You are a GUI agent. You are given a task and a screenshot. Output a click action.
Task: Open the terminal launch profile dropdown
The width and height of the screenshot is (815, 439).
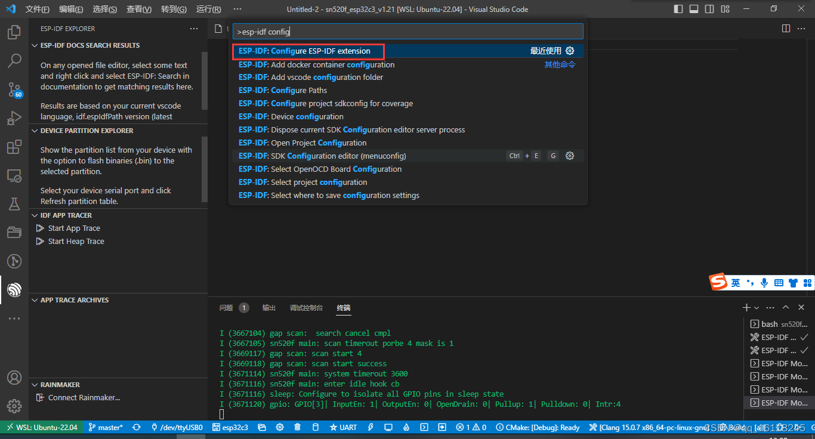[x=757, y=308]
